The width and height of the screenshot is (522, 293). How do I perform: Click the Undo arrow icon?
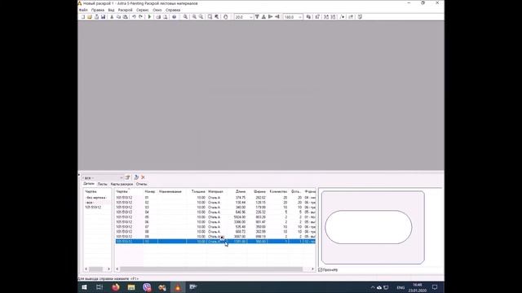[x=134, y=16]
